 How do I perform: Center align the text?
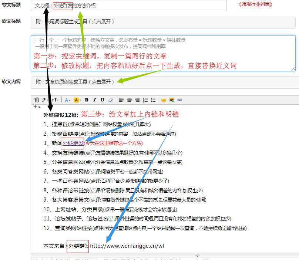click(129, 100)
